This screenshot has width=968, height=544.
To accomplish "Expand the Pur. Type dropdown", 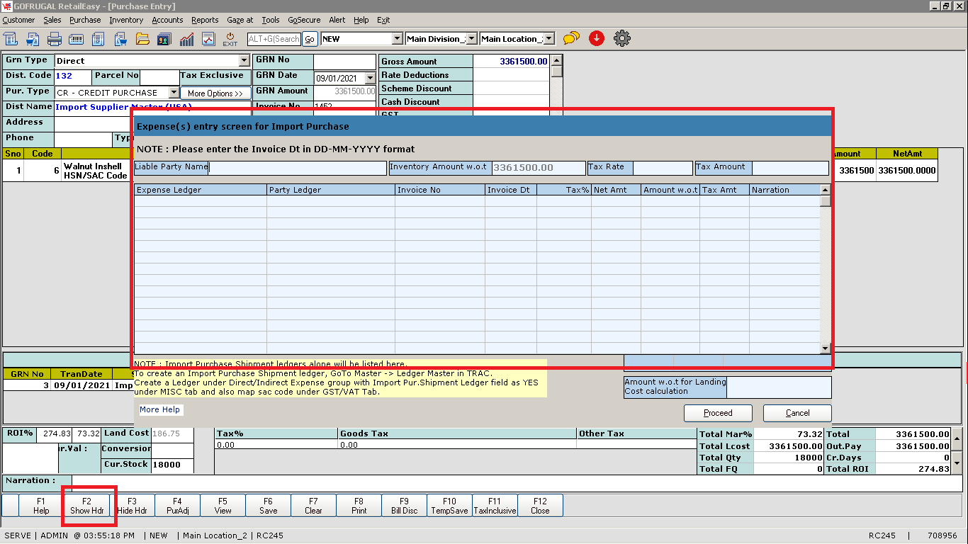I will [174, 93].
